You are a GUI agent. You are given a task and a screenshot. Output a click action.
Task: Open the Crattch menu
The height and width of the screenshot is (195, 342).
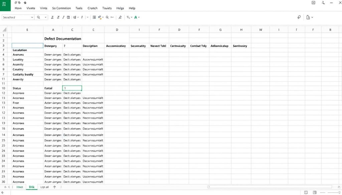[x=93, y=8]
